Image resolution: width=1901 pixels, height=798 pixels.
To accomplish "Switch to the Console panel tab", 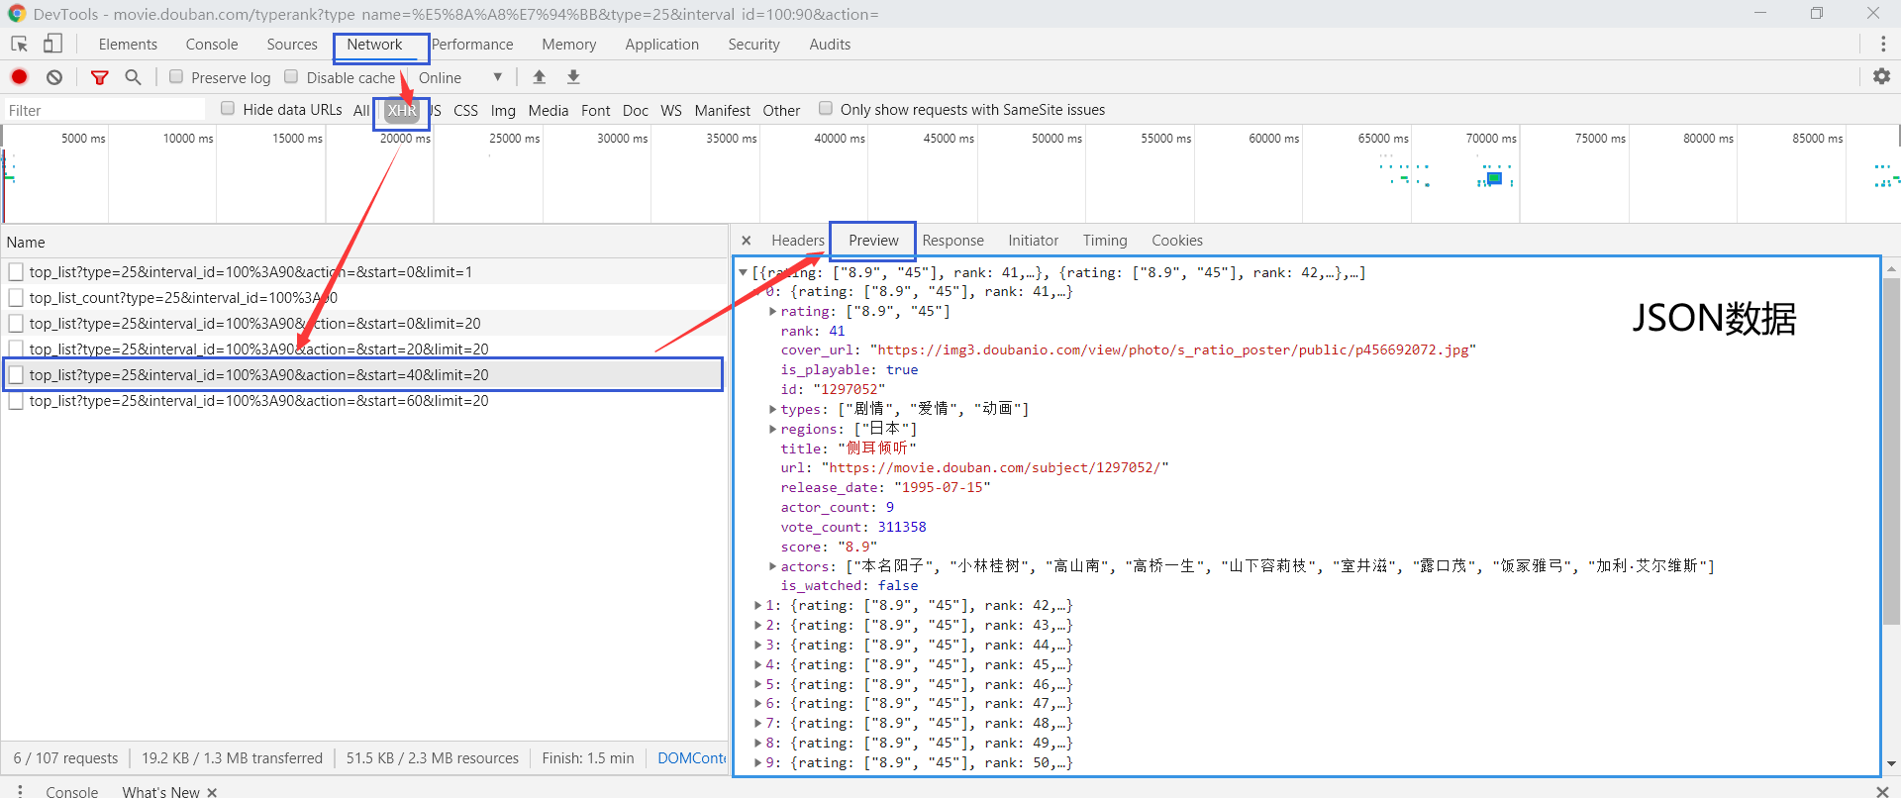I will [x=212, y=45].
